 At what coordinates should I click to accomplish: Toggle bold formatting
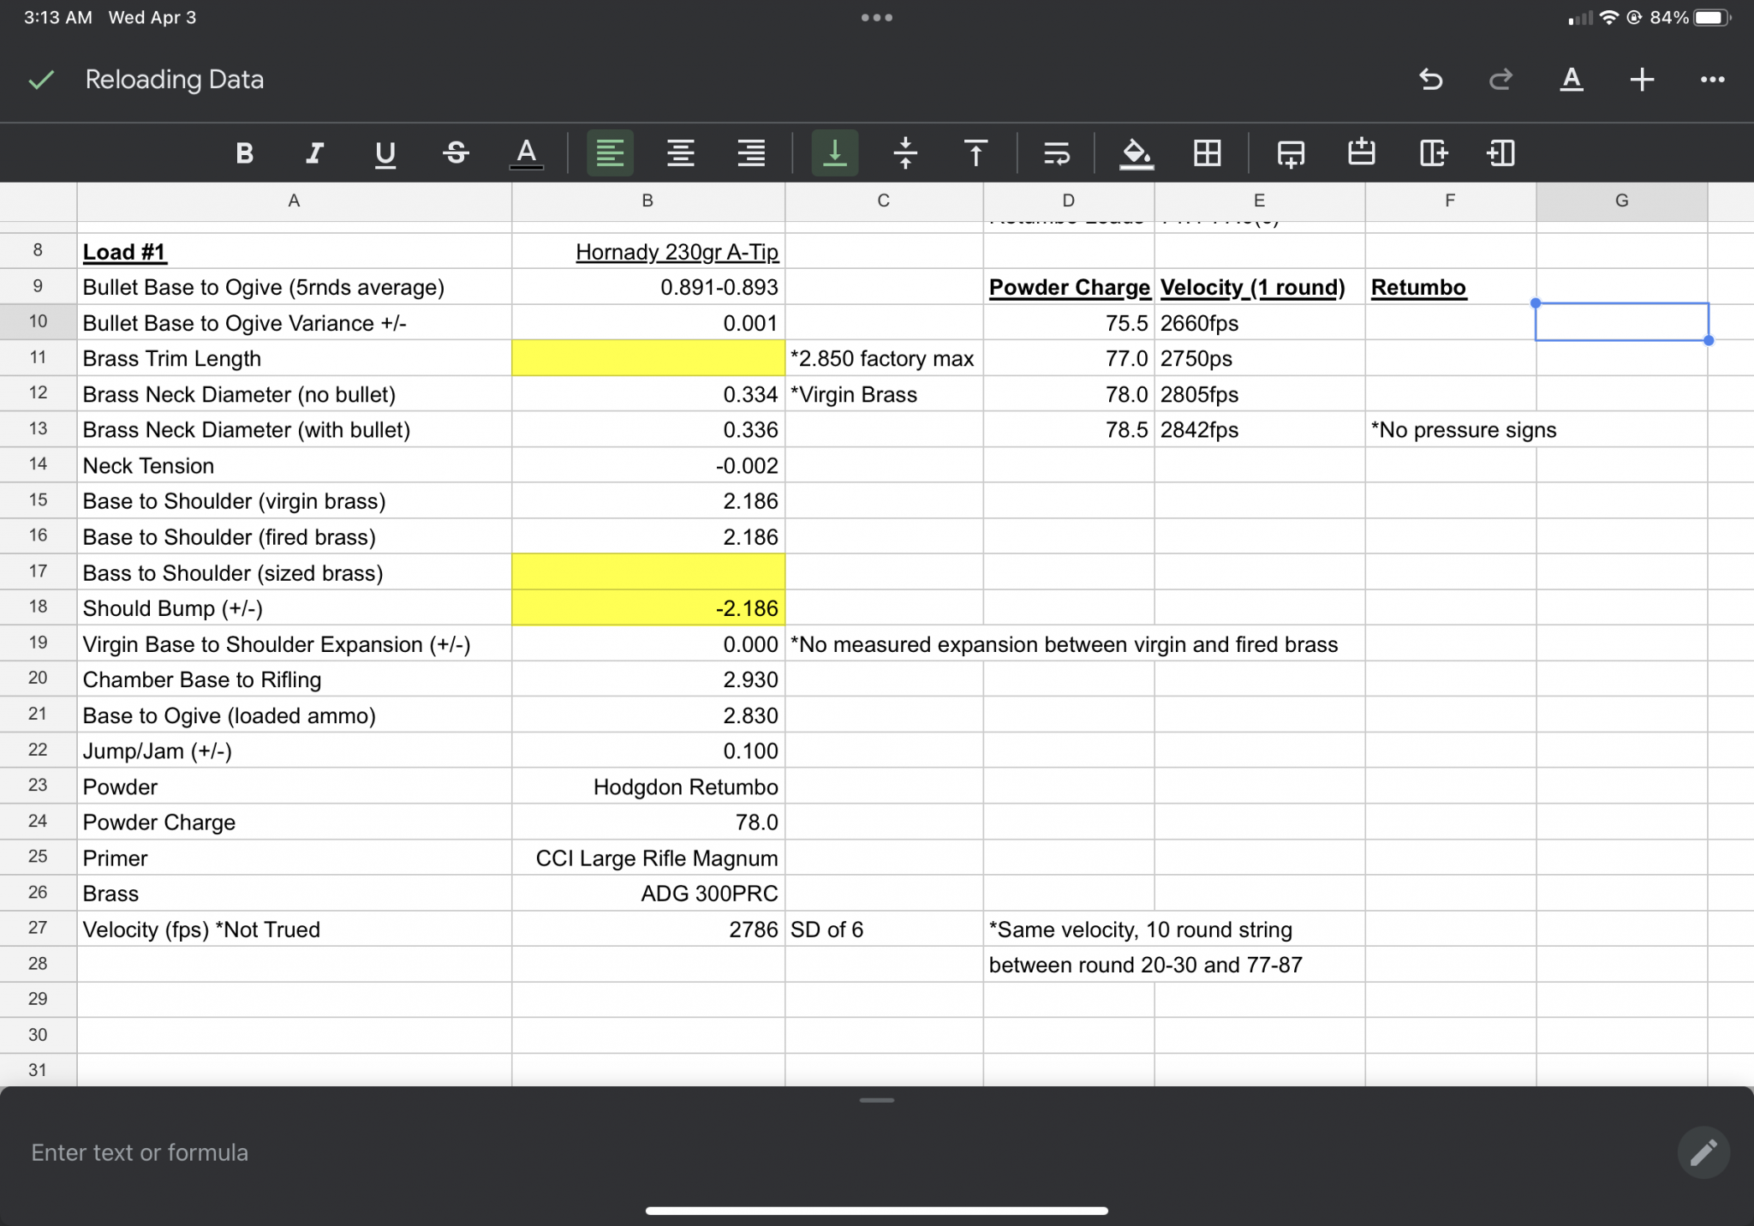click(x=244, y=153)
